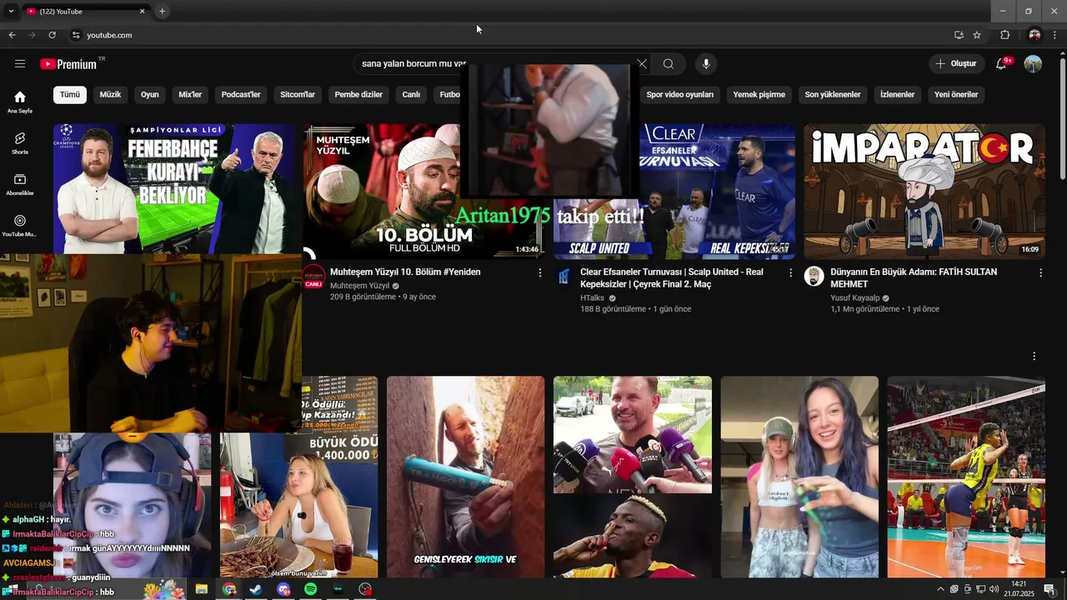Click the Oluştur create button
This screenshot has width=1067, height=600.
pyautogui.click(x=955, y=64)
